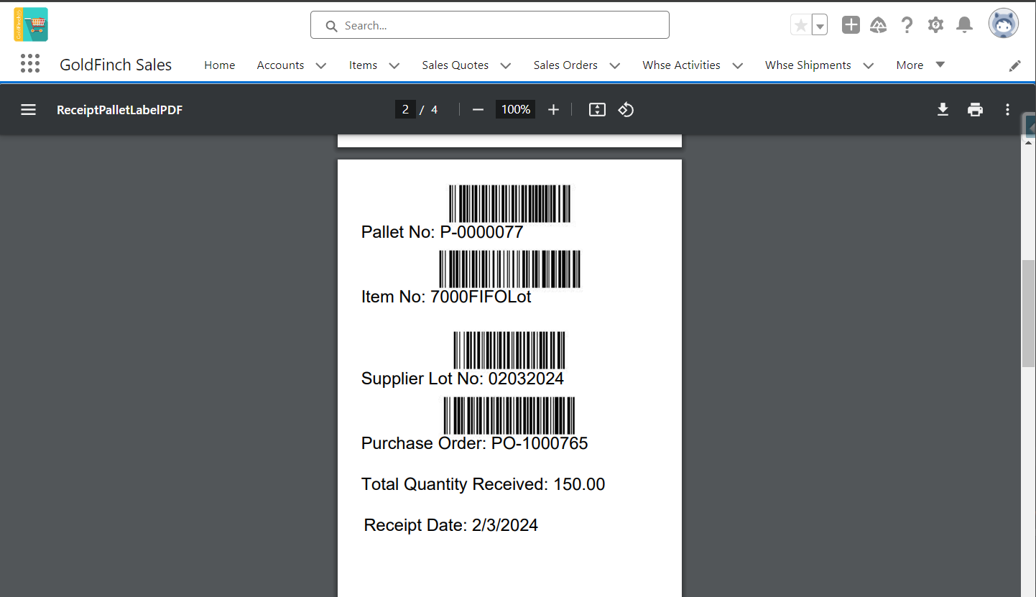Expand the Whse Activities dropdown chevron

[x=738, y=65]
